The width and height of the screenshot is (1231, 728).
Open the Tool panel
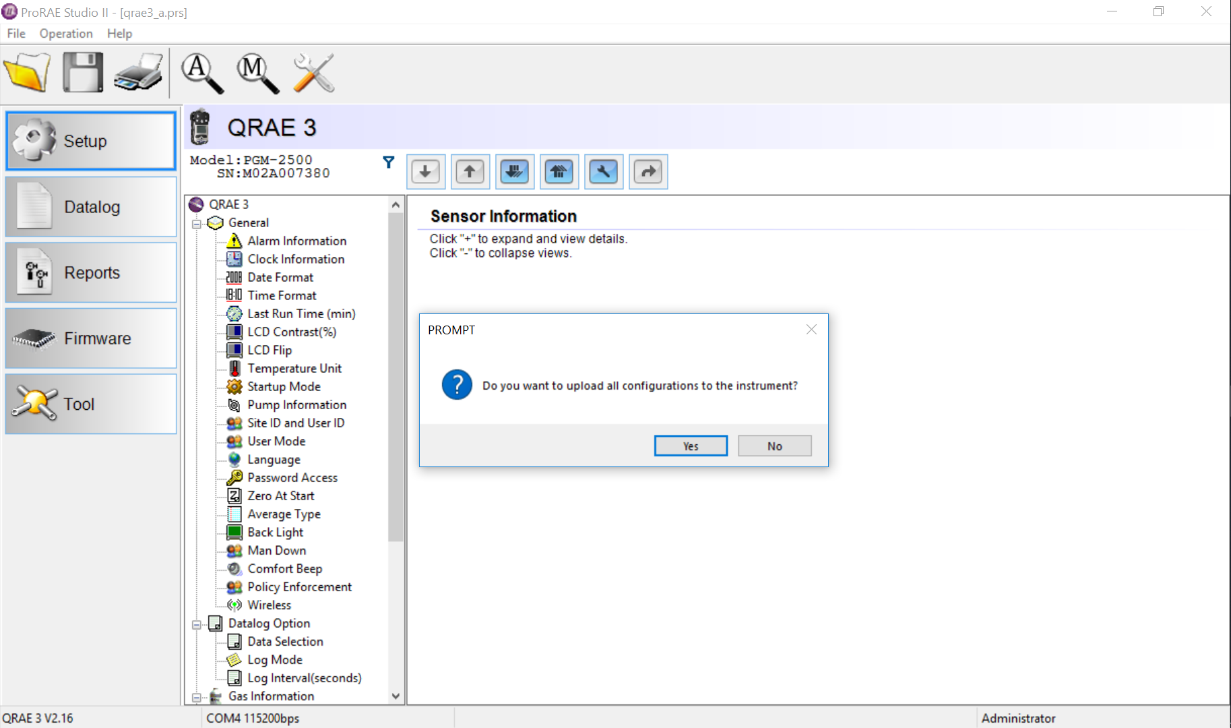pos(91,404)
